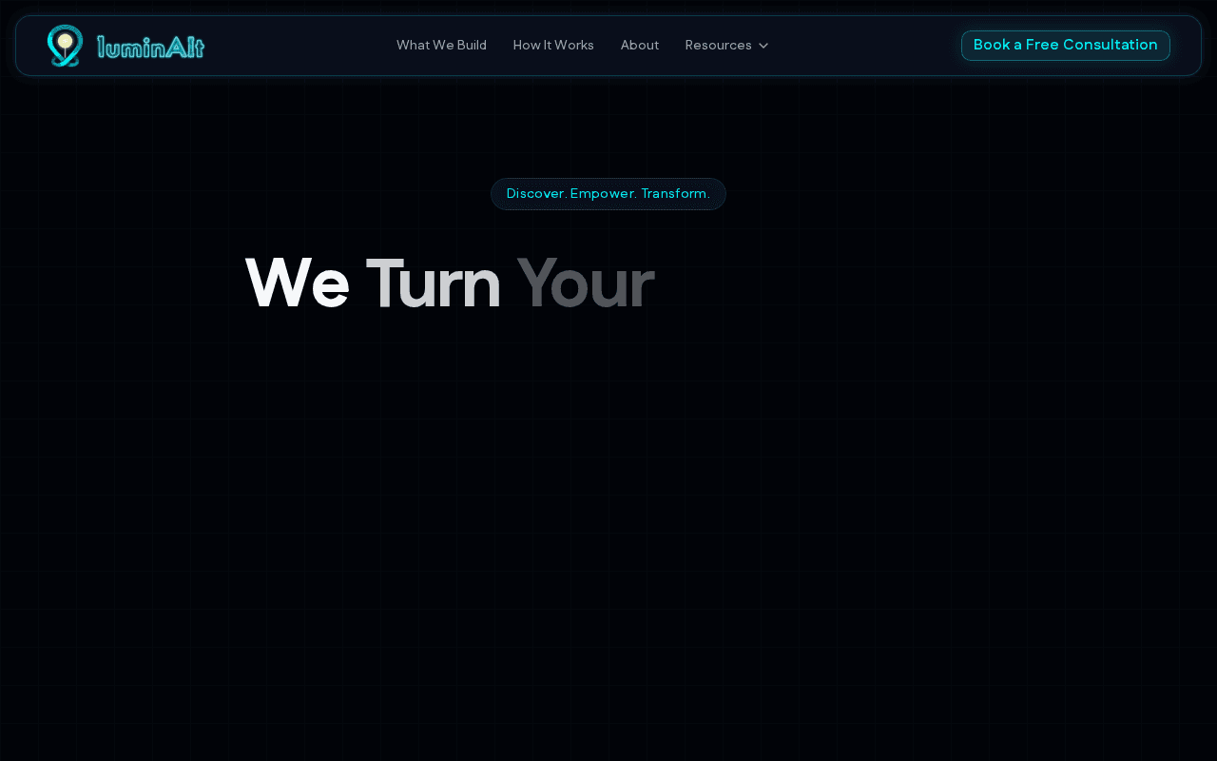
Task: Click the Discover. Empower. Transform. badge
Action: pos(608,194)
